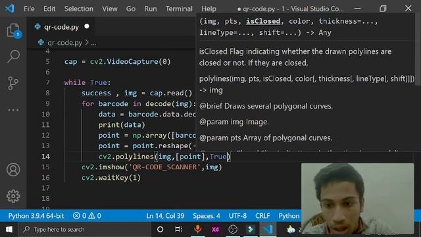Image resolution: width=421 pixels, height=237 pixels.
Task: Switch to Visual Studio Code in the taskbar
Action: click(x=268, y=229)
